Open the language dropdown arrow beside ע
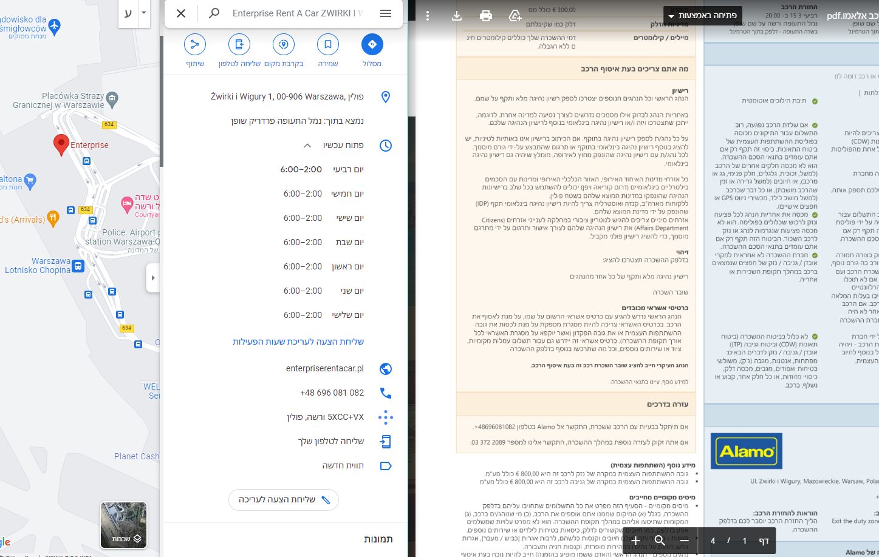This screenshot has width=879, height=557. click(144, 13)
